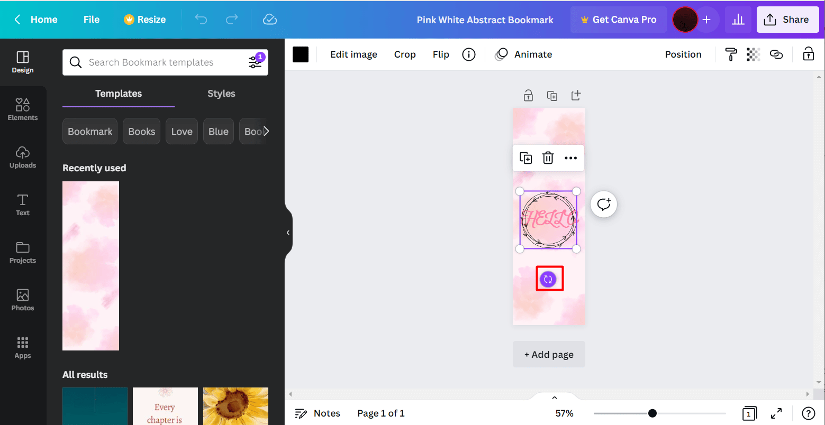Select the HELLO wreath image
This screenshot has height=425, width=825.
(548, 220)
